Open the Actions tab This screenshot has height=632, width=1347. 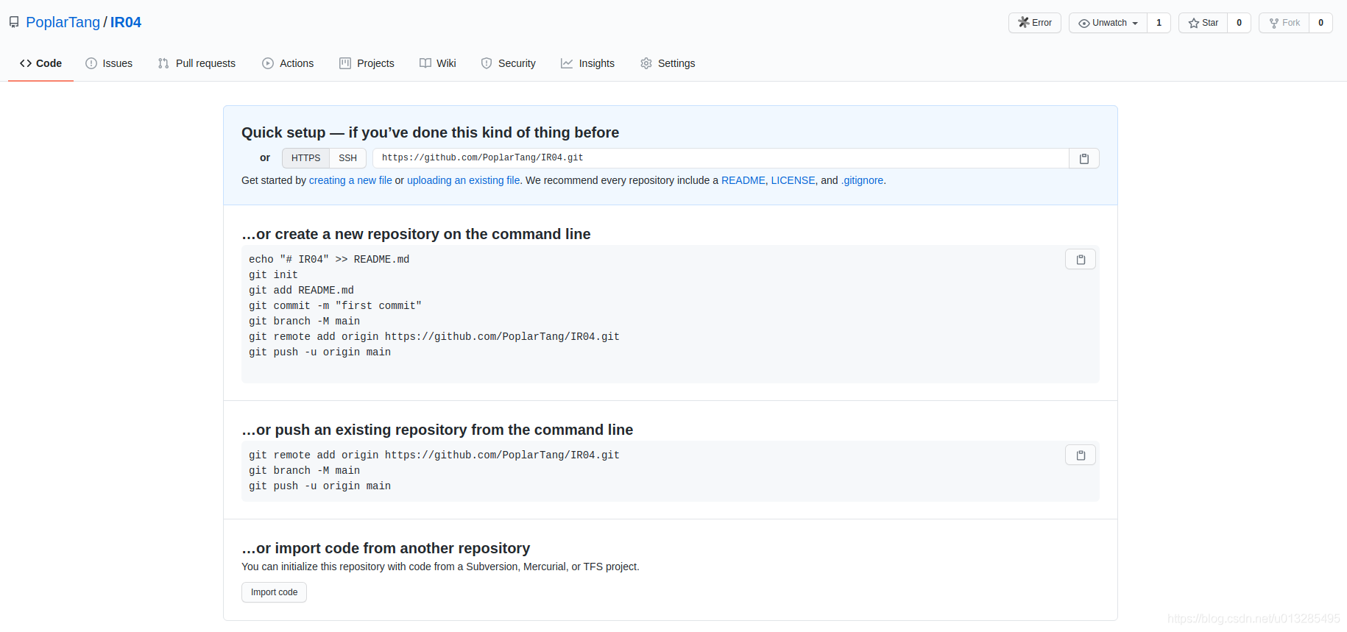(x=288, y=63)
